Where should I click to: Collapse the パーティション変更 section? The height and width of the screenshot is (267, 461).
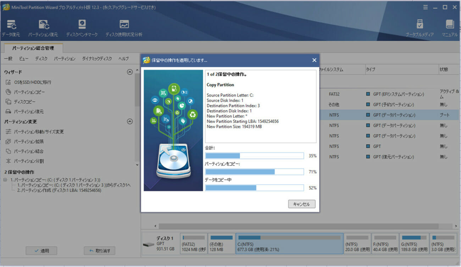pos(130,122)
